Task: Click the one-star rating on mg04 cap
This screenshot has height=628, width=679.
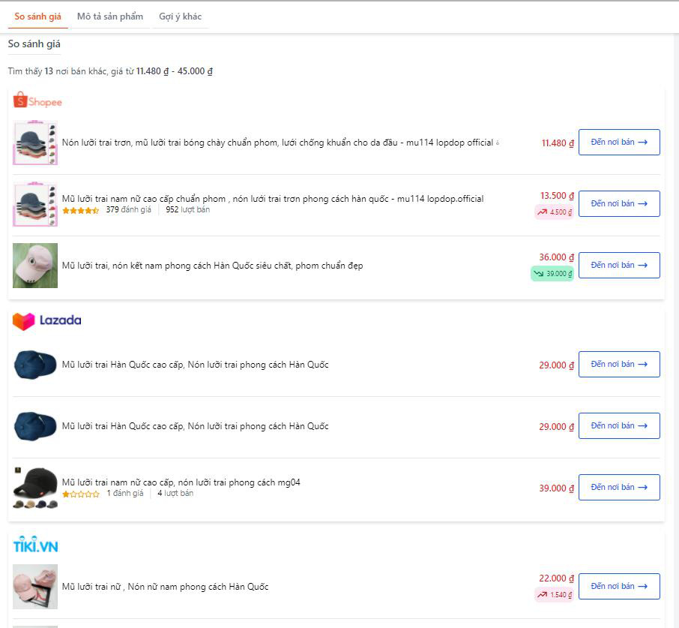Action: pos(80,494)
